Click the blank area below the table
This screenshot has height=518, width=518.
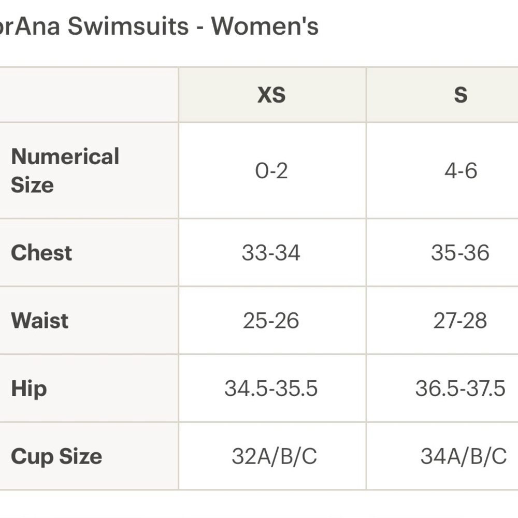259,505
